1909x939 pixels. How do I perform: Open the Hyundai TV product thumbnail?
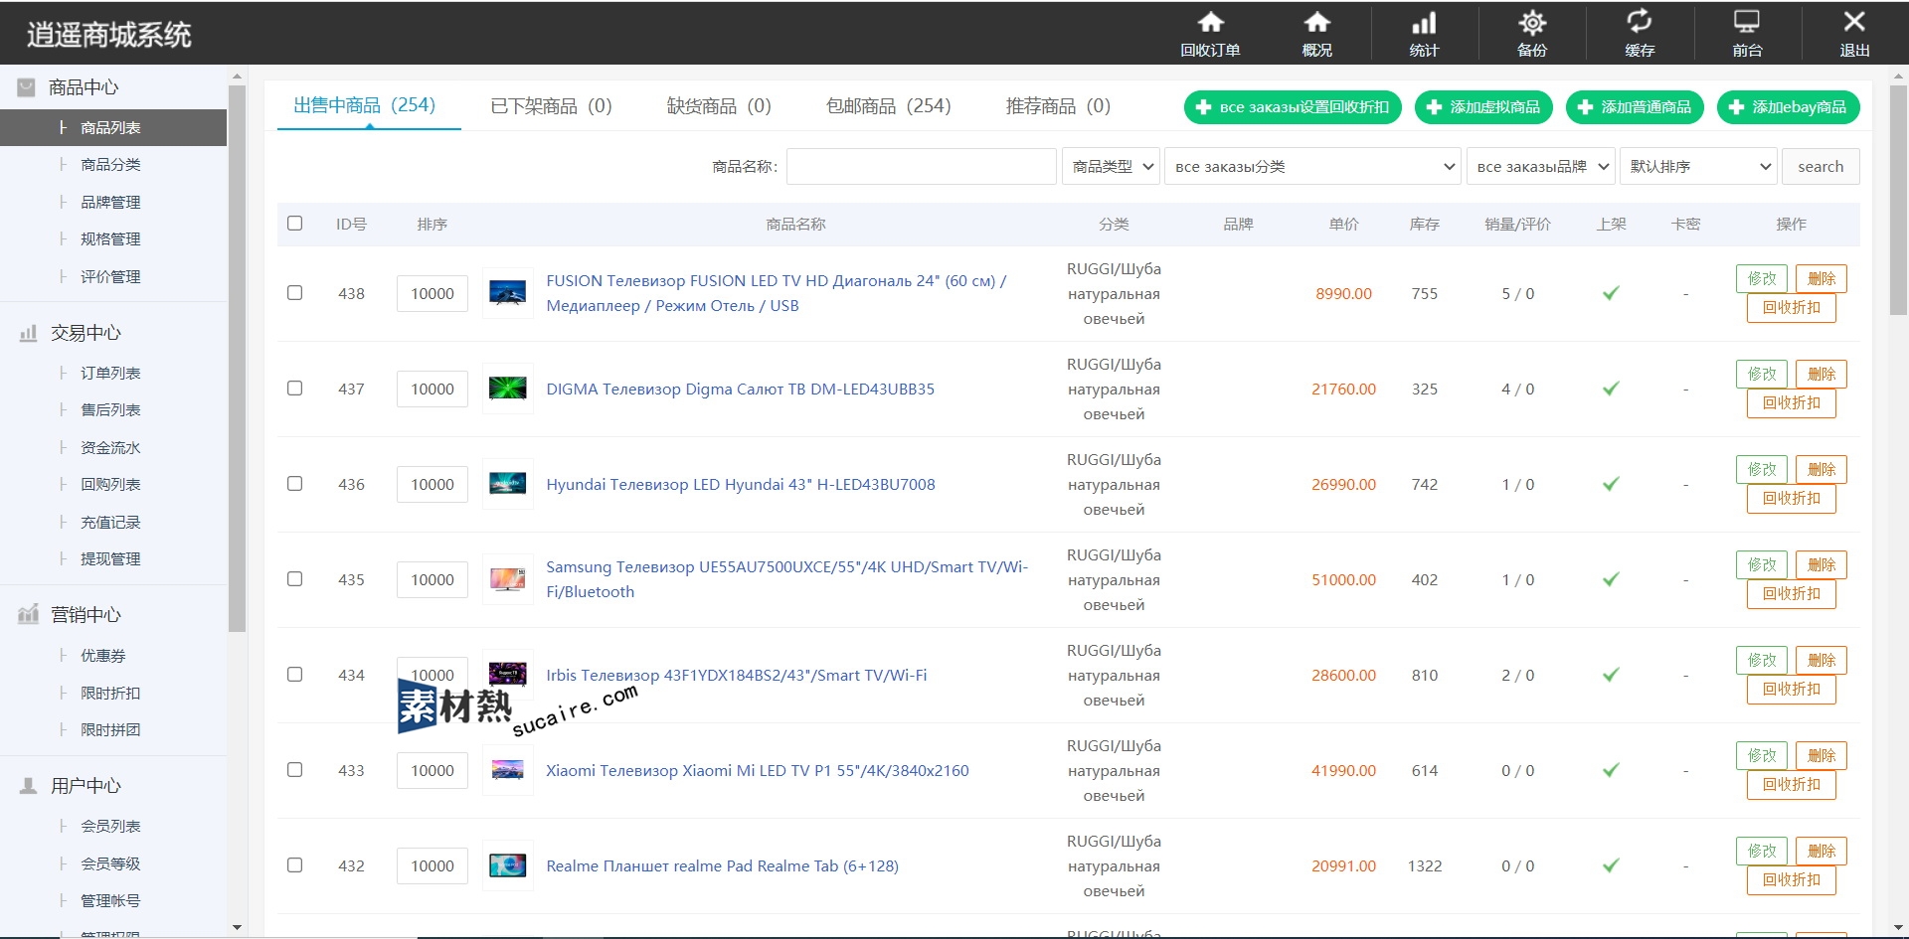point(508,484)
